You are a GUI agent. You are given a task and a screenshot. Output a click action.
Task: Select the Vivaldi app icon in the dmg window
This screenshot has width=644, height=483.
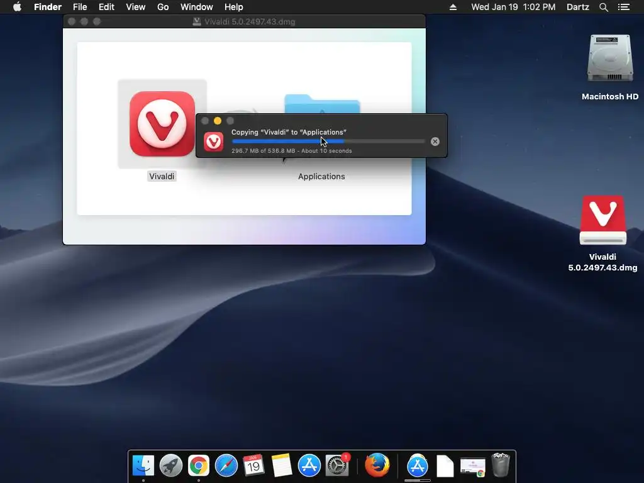(x=162, y=124)
